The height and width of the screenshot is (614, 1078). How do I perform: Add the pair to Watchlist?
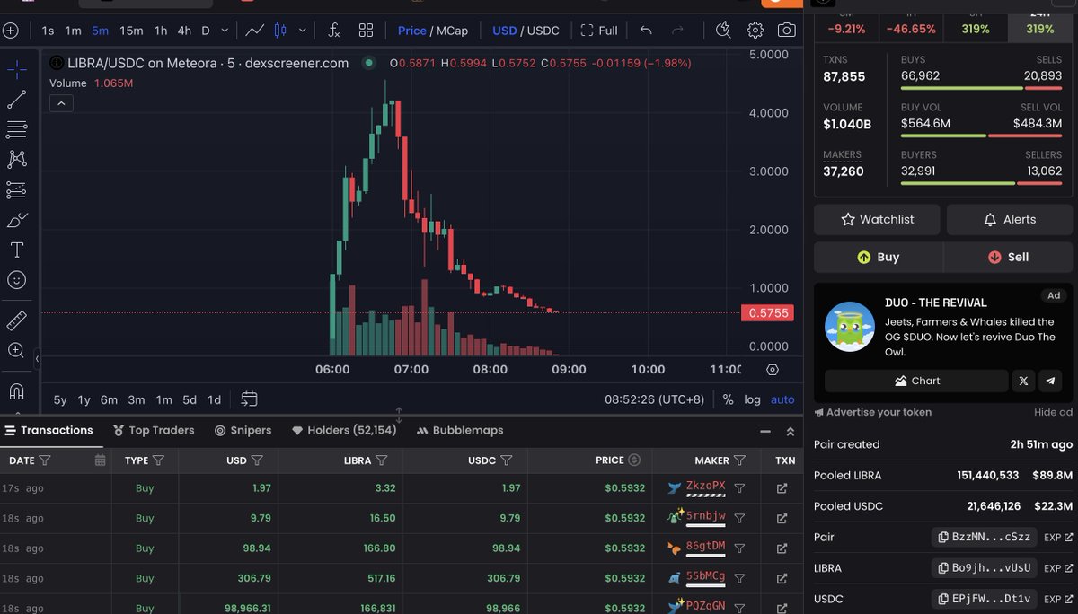(x=877, y=219)
